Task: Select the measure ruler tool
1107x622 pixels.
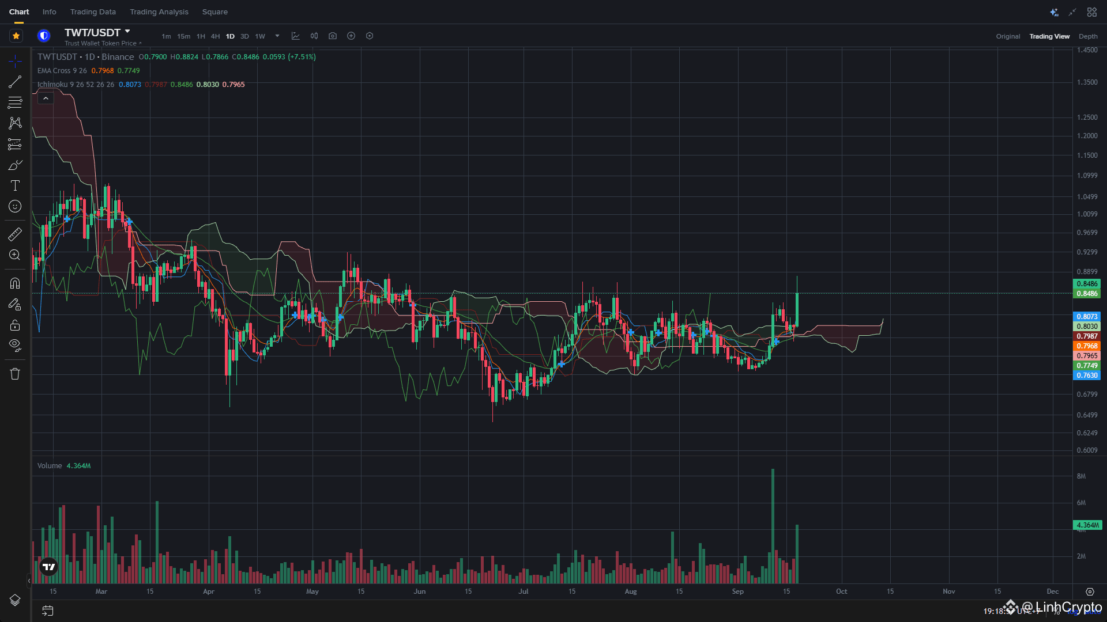Action: (x=15, y=233)
